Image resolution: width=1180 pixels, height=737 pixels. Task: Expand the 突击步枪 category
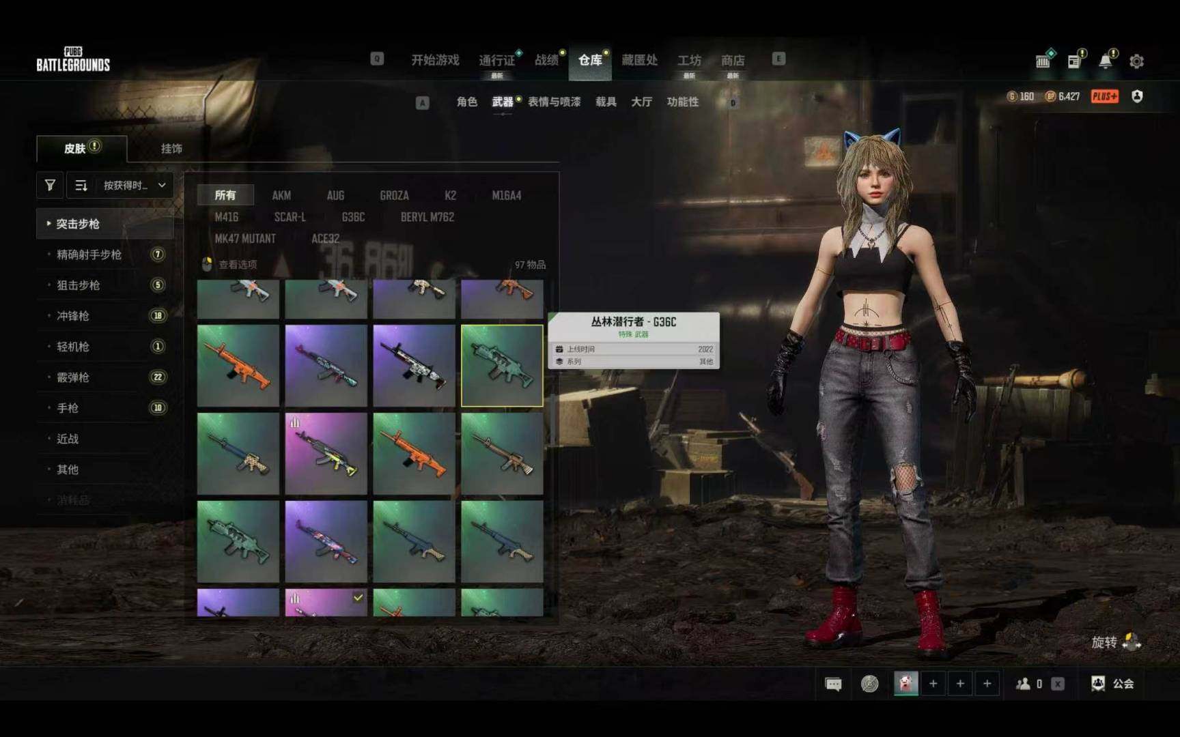click(105, 224)
